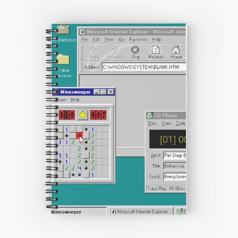Open the Track dropdown showing Being boring
The width and height of the screenshot is (238, 238).
click(175, 177)
